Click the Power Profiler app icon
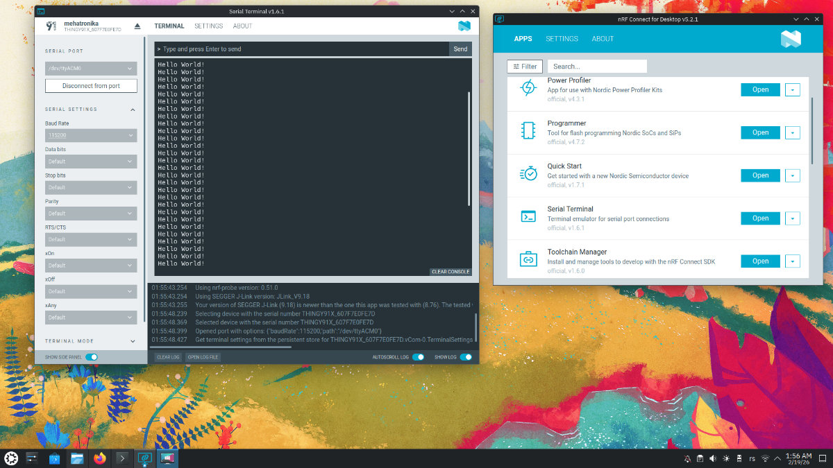 tap(528, 88)
